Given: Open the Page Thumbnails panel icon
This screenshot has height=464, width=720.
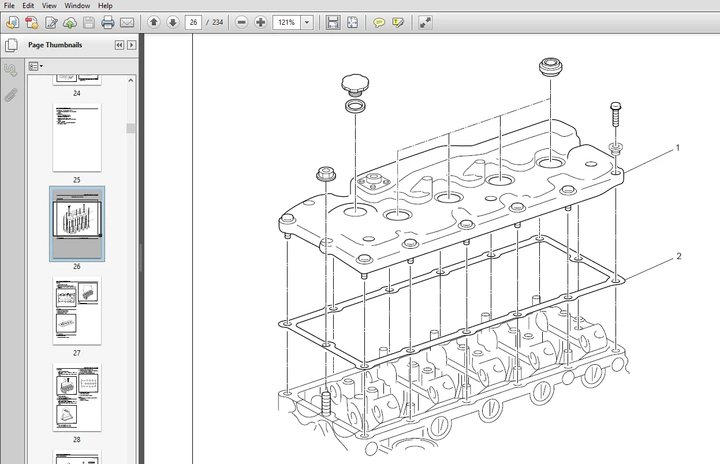Looking at the screenshot, I should (x=11, y=45).
